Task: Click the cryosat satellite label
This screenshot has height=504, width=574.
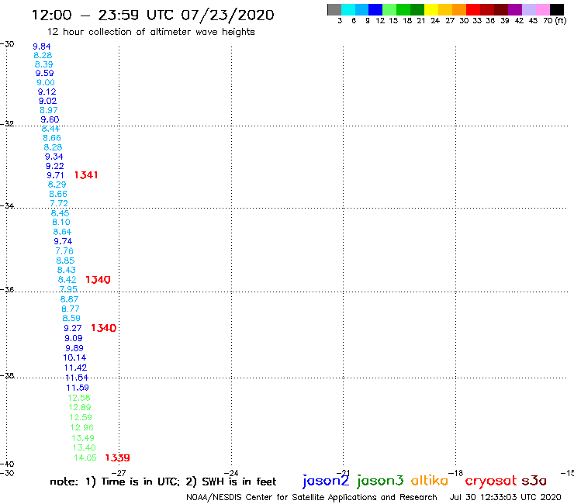Action: [491, 481]
